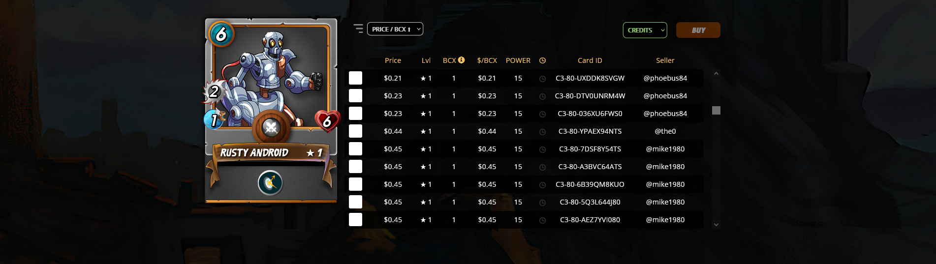The width and height of the screenshot is (936, 264).
Task: Click the blue speed 1 icon on card
Action: tap(215, 119)
